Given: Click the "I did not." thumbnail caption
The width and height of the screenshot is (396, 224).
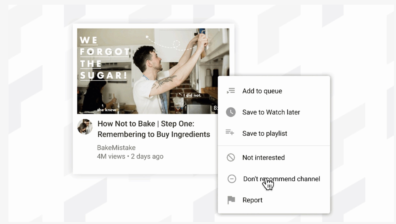Looking at the screenshot, I should tap(190, 95).
